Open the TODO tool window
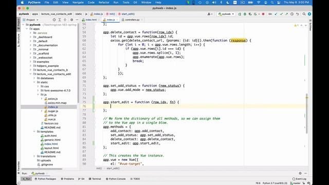This screenshot has width=329, height=185. (135, 179)
